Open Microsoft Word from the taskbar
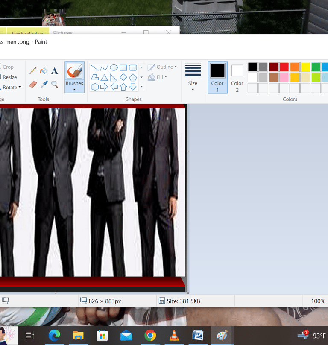This screenshot has width=328, height=345. (x=198, y=335)
